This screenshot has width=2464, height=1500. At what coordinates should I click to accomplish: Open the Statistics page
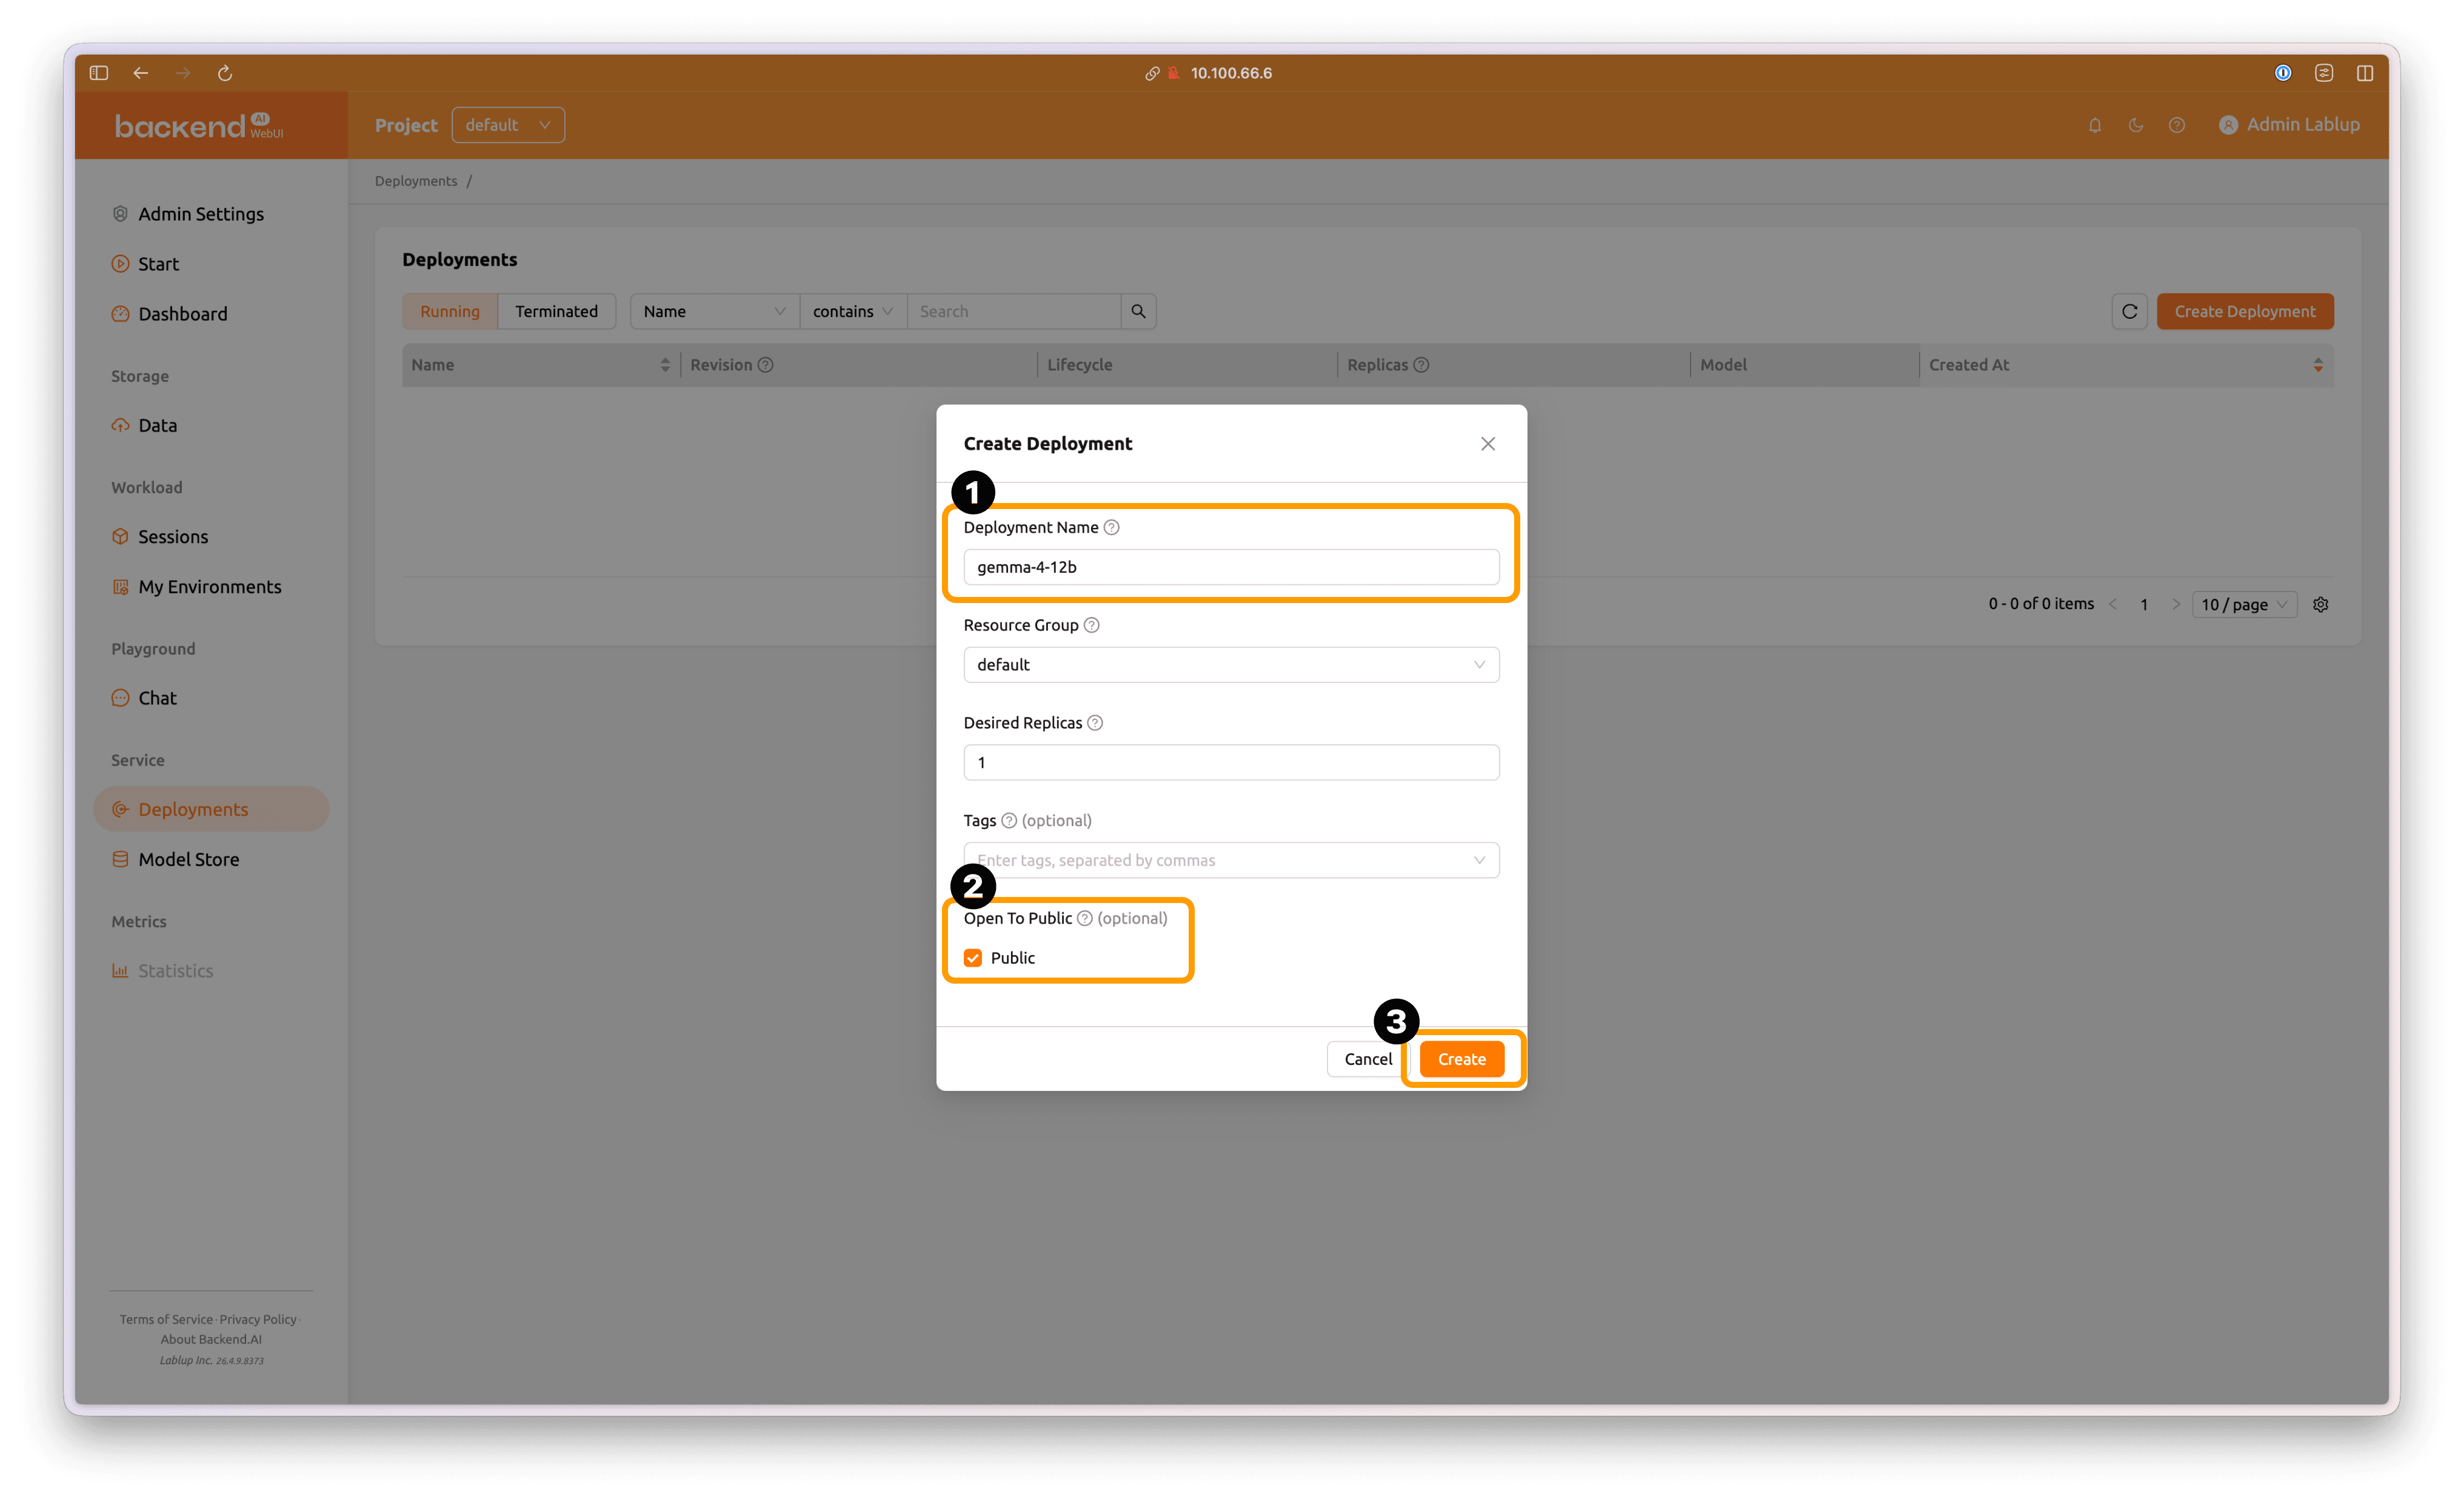[162, 971]
